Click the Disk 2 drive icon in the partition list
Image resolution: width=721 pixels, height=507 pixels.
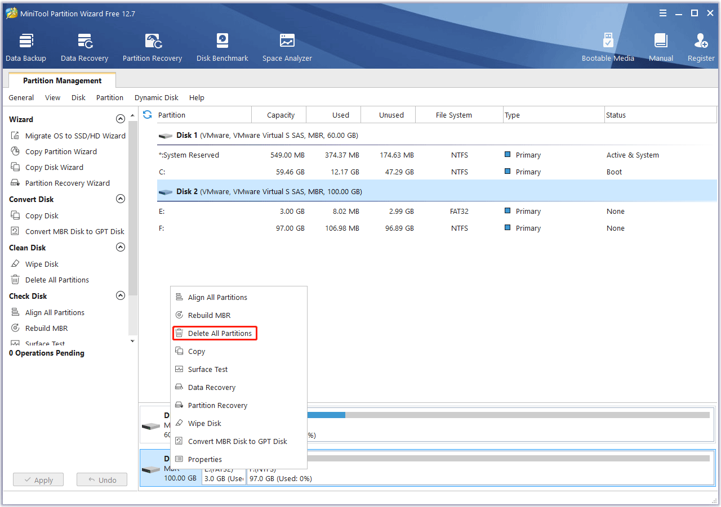[x=166, y=192]
